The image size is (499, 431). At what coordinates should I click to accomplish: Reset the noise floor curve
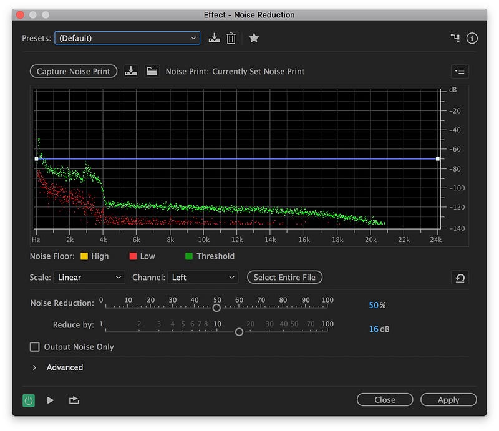pyautogui.click(x=460, y=278)
